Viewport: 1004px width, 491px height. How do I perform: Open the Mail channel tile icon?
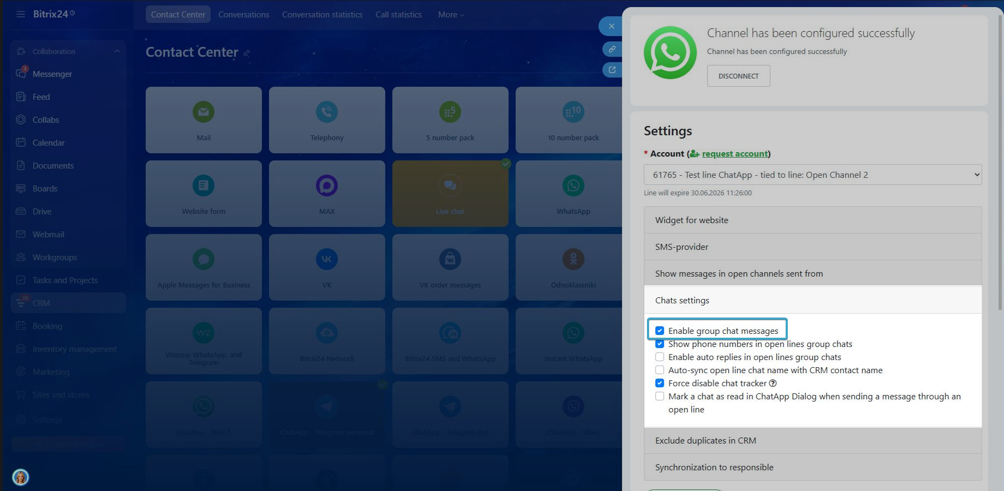click(x=203, y=112)
